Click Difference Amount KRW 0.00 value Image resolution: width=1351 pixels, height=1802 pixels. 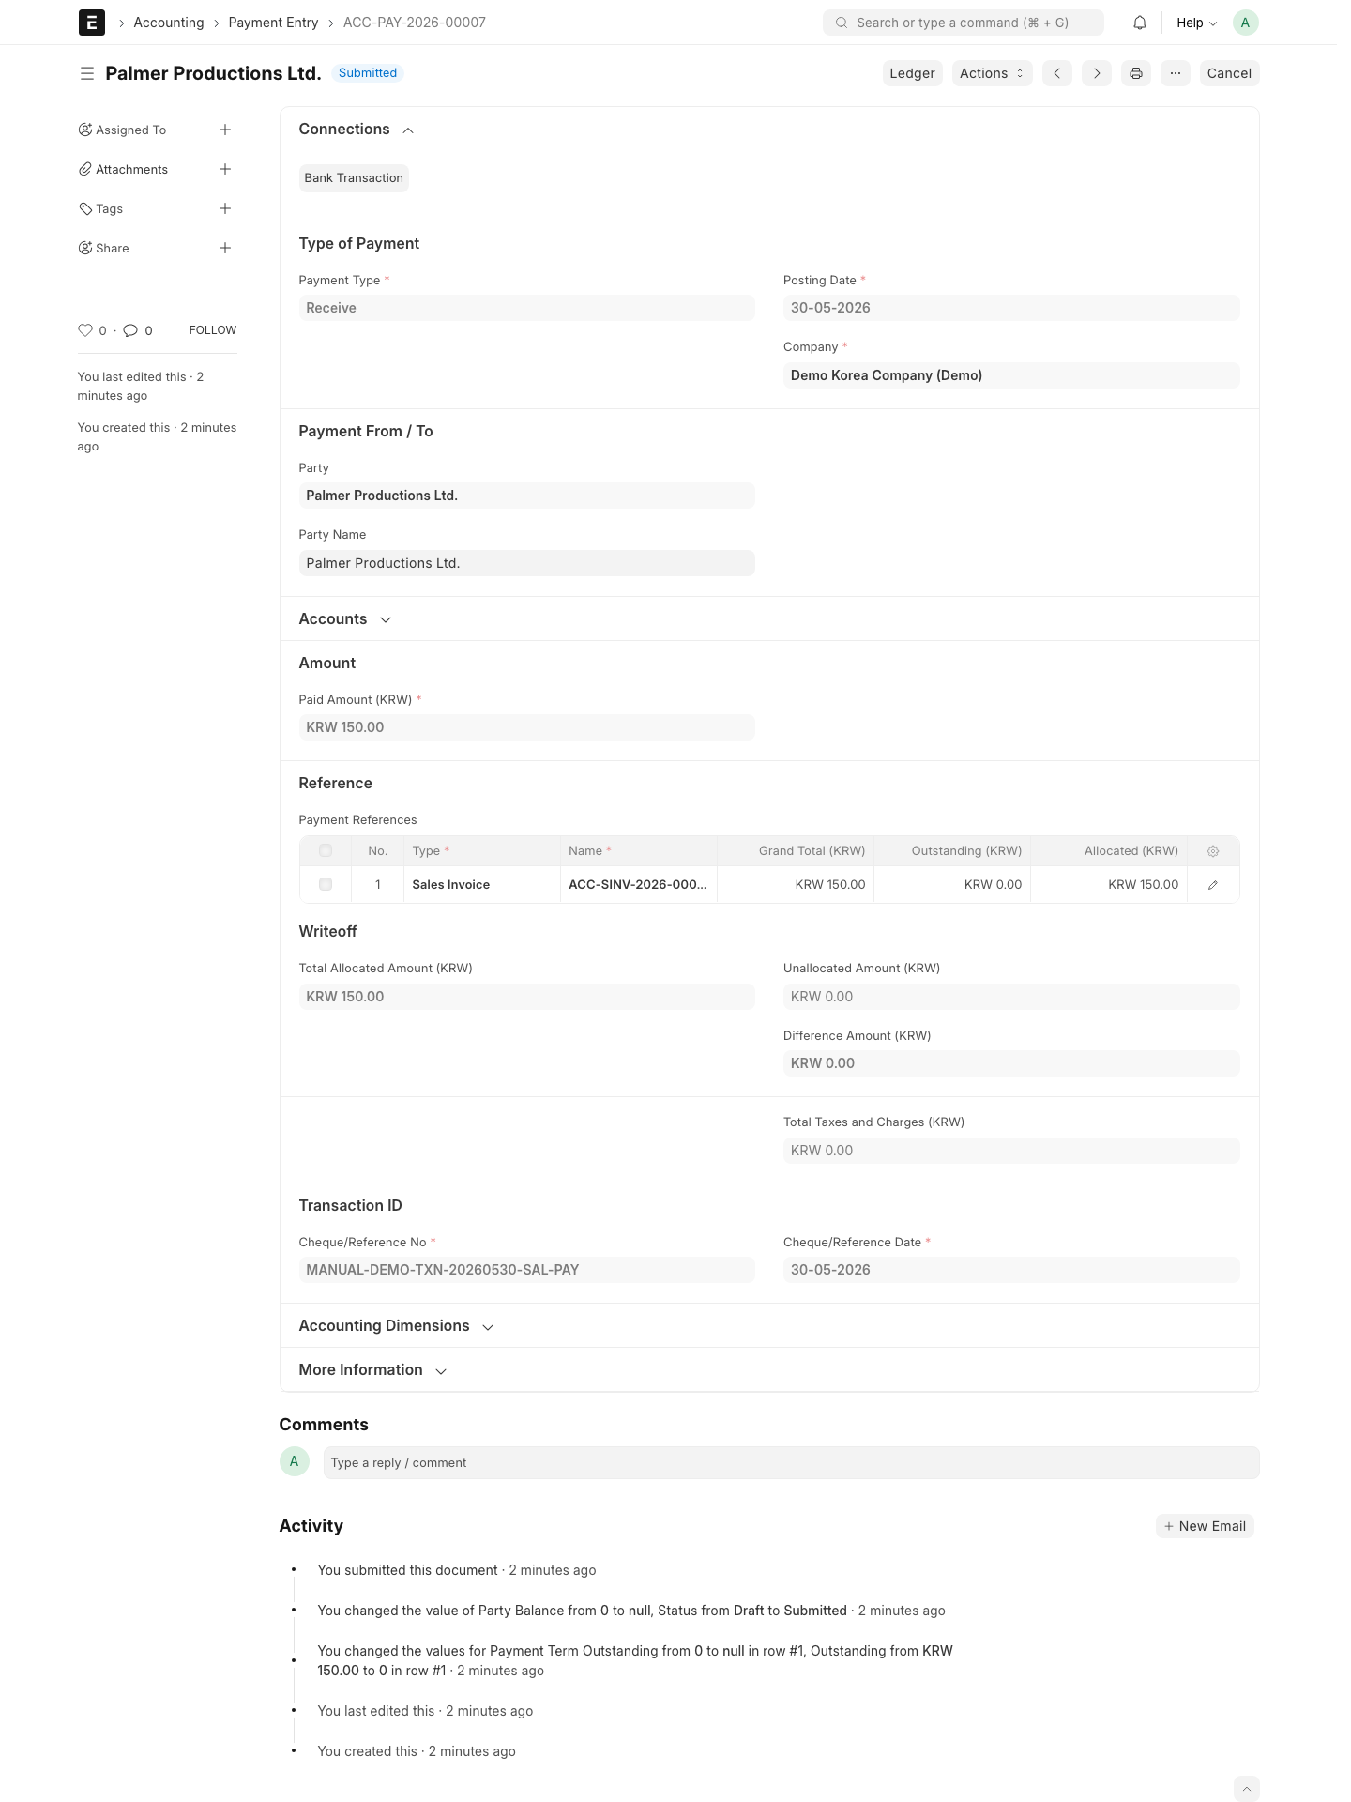point(1011,1063)
